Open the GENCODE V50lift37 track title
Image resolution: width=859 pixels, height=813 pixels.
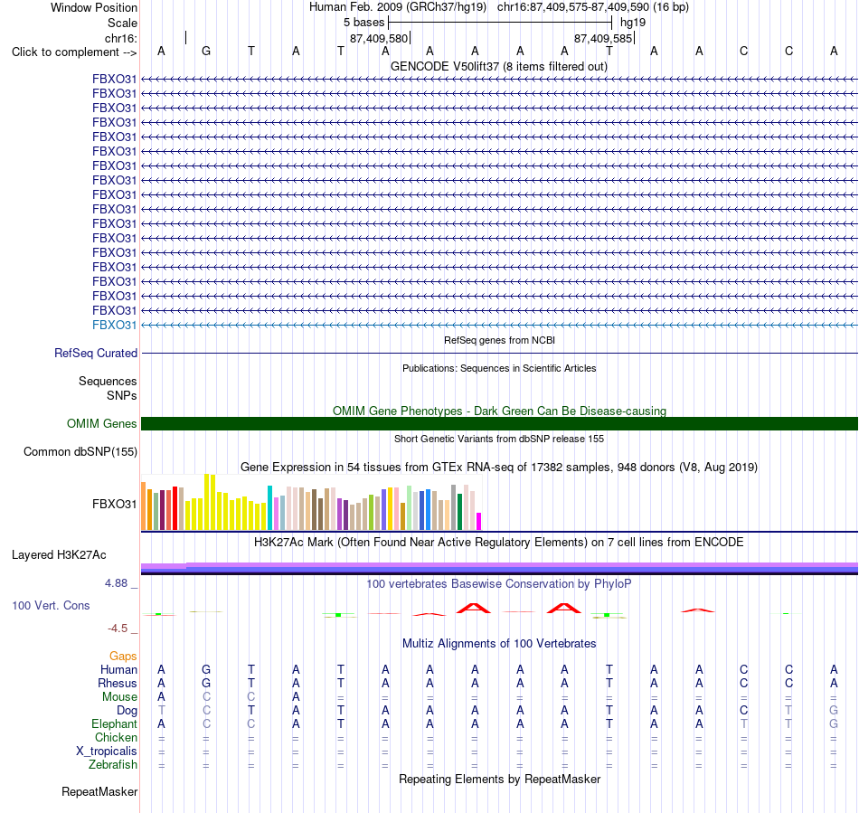pyautogui.click(x=498, y=67)
